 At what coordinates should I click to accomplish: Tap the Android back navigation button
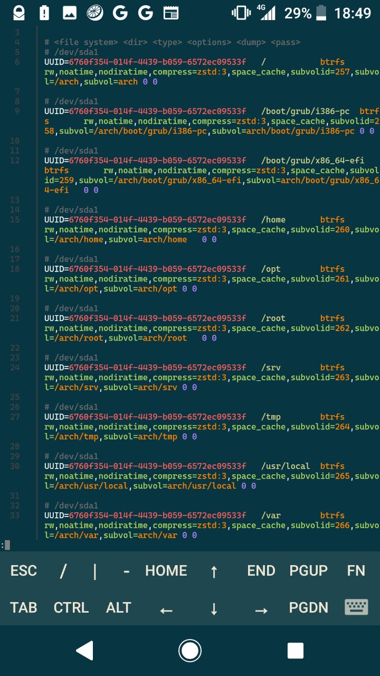(85, 651)
